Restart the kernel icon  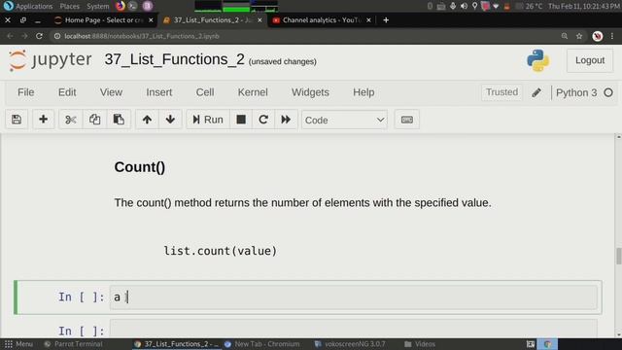click(263, 120)
